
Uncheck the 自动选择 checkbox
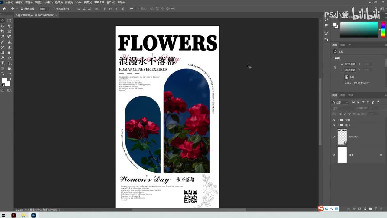tap(22, 9)
